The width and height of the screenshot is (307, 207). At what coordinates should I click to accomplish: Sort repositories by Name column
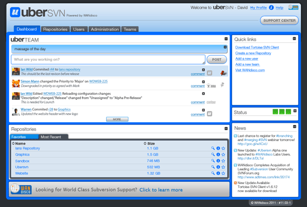pyautogui.click(x=19, y=143)
